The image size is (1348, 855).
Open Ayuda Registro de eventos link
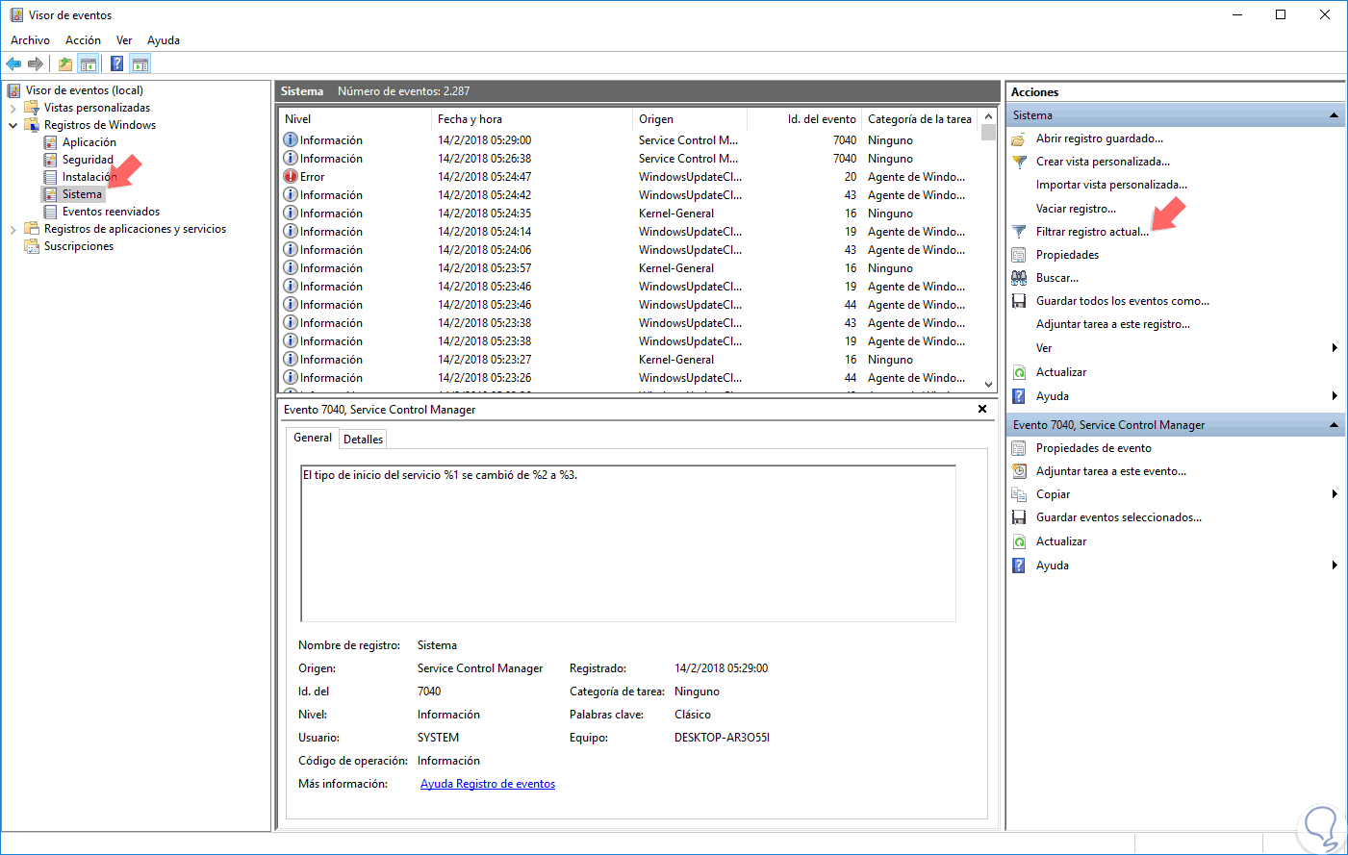click(x=488, y=784)
